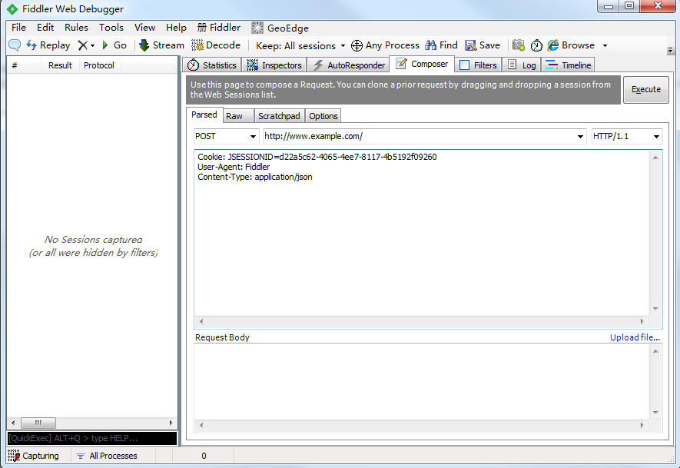The height and width of the screenshot is (468, 680).
Task: Switch to the Filters tab
Action: [x=478, y=65]
